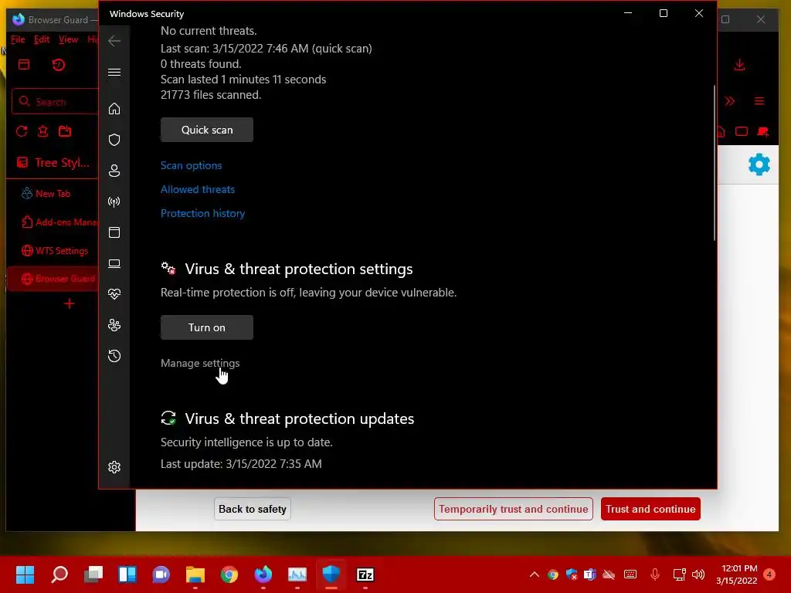Image resolution: width=791 pixels, height=593 pixels.
Task: Click the volume speaker tray icon
Action: 698,574
